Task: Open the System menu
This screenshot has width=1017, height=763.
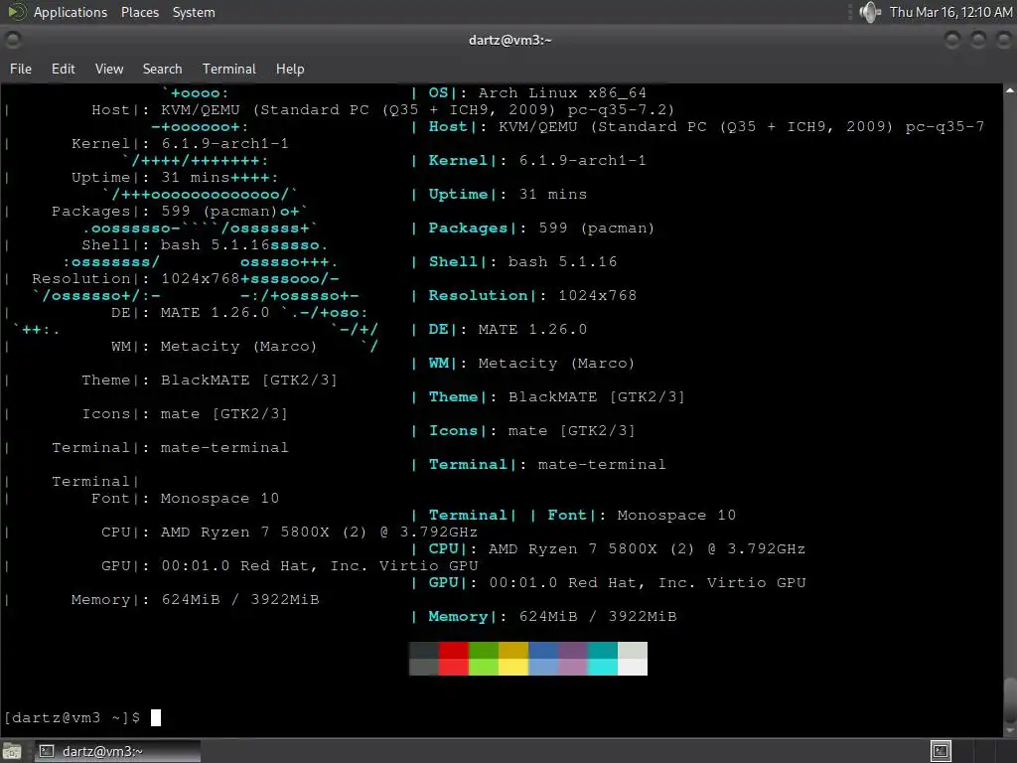Action: coord(194,12)
